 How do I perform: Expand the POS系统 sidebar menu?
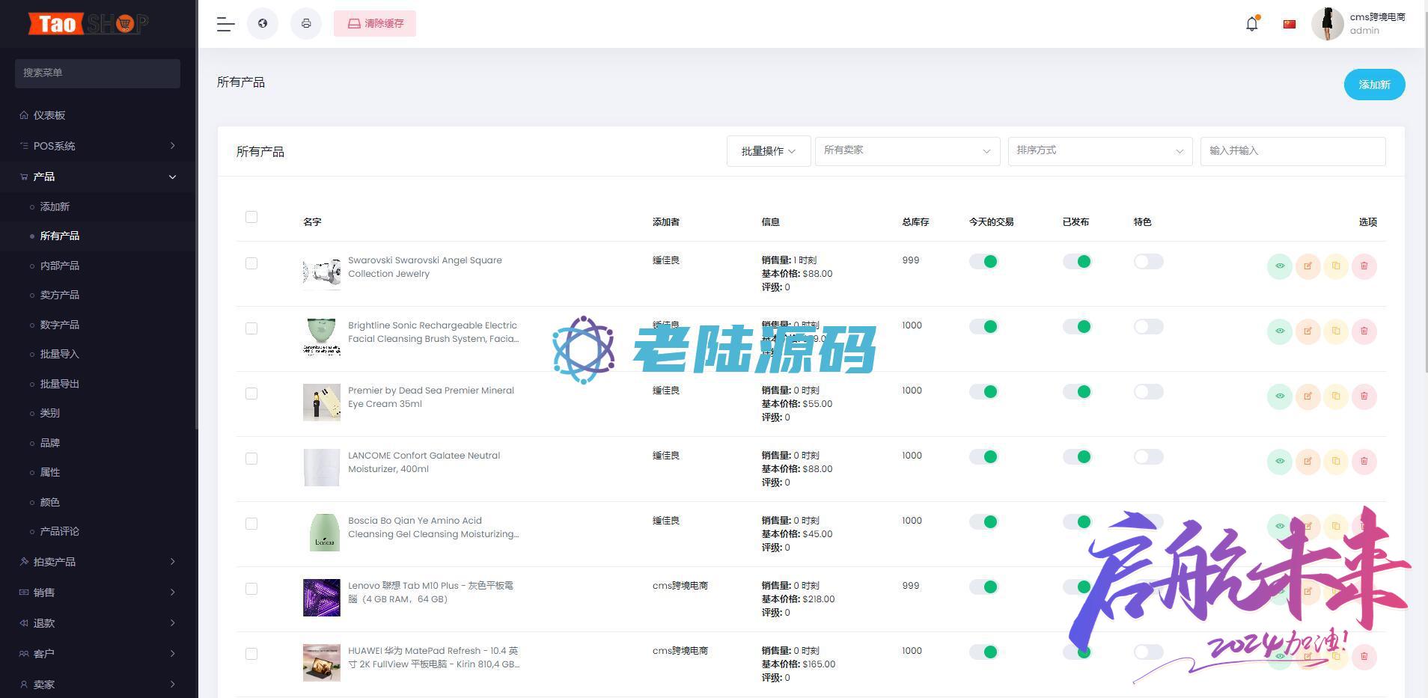(x=98, y=146)
